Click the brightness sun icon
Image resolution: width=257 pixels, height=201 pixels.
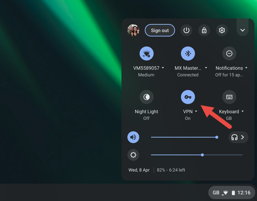(133, 155)
